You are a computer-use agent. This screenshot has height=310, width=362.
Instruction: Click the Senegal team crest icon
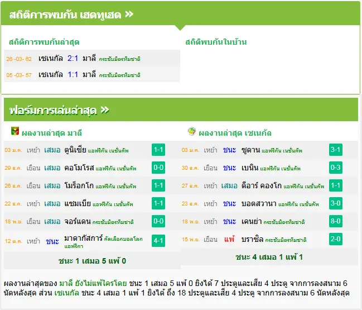192,131
